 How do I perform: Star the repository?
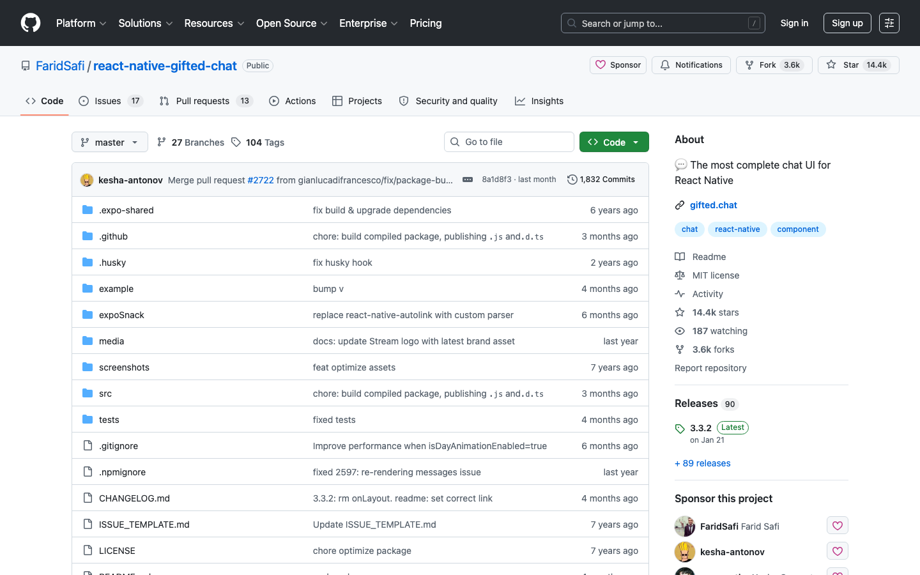tap(859, 65)
